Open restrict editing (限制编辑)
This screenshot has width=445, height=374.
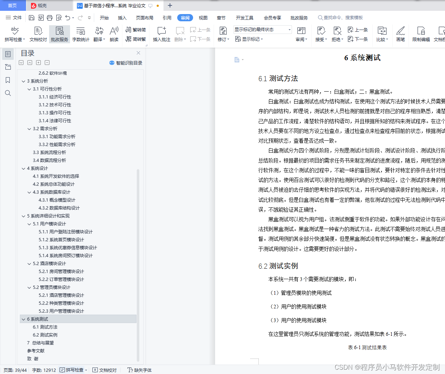[421, 34]
